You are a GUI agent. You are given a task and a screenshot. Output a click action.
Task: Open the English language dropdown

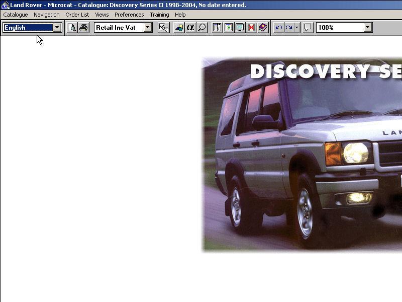57,28
